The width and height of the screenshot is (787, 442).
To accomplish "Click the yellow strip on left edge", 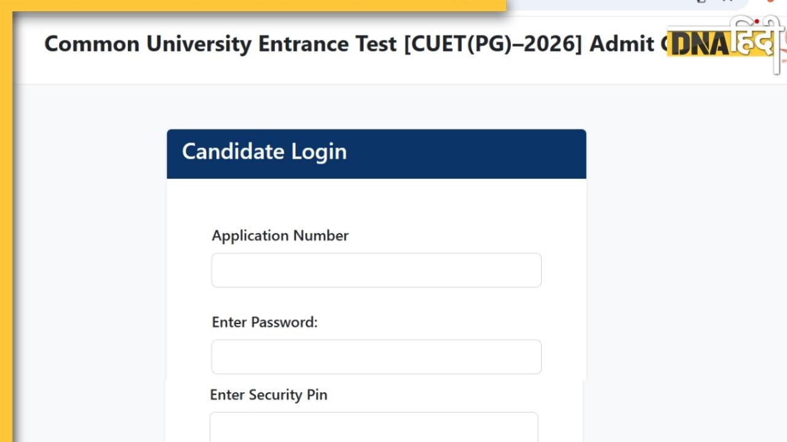I will 6,246.
